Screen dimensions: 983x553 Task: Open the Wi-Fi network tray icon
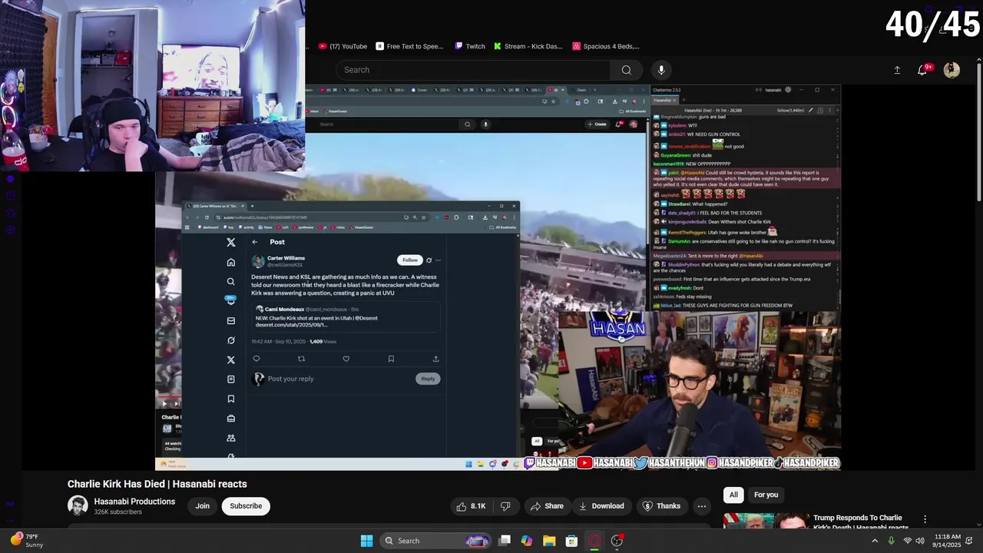click(908, 541)
